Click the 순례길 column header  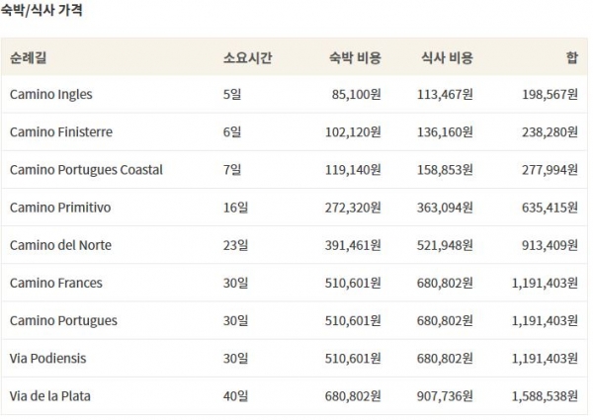coord(28,57)
